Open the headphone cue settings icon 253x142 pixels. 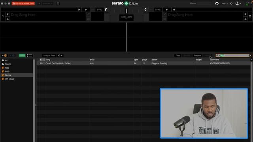coord(217,4)
